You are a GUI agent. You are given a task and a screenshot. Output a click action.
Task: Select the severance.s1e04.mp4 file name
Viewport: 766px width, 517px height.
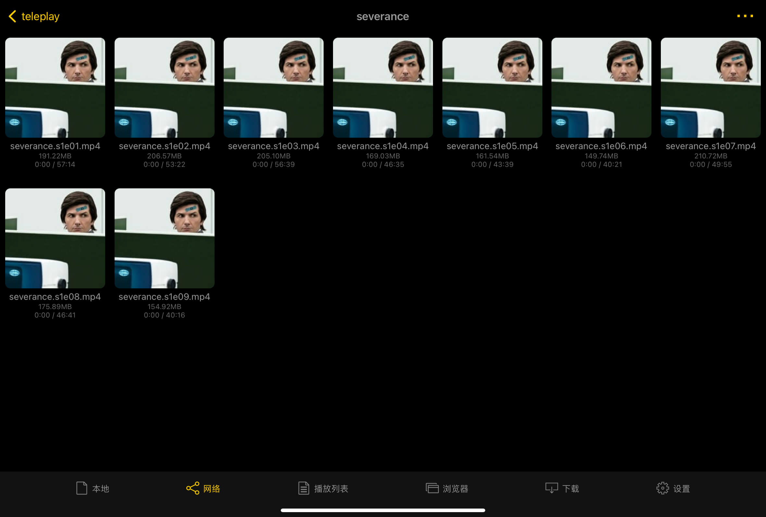coord(383,146)
